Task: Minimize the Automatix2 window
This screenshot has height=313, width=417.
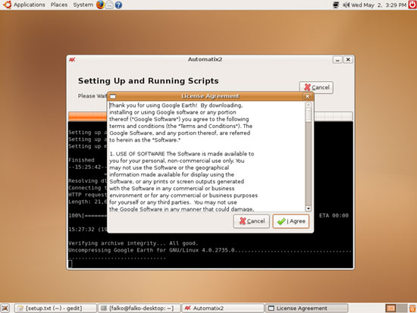Action: tap(337, 60)
